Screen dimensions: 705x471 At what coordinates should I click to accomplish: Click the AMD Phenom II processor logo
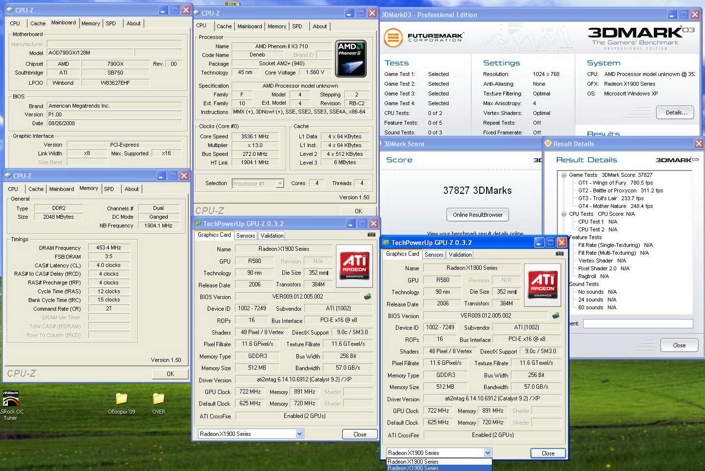tap(351, 59)
